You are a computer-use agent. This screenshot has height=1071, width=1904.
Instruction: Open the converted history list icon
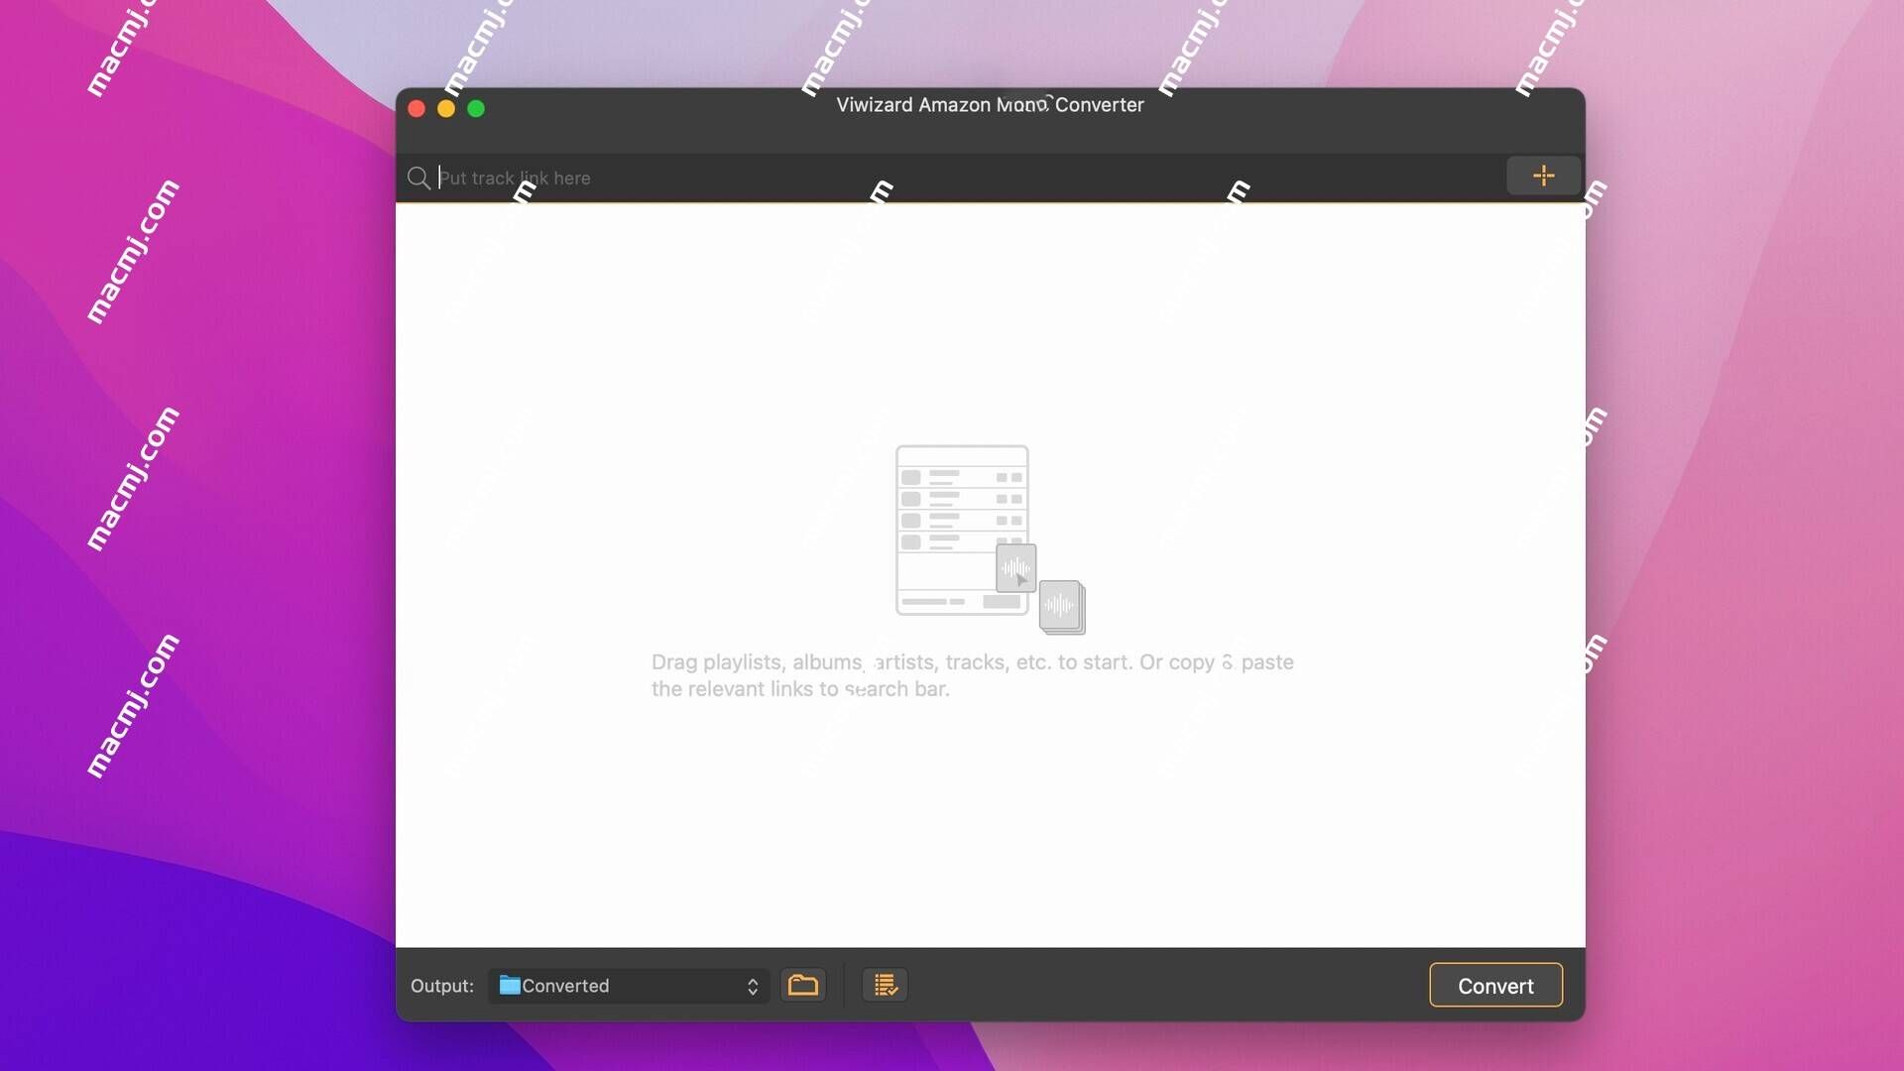point(886,985)
